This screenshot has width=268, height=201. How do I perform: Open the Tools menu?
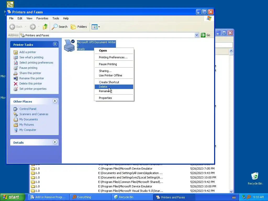pyautogui.click(x=55, y=18)
